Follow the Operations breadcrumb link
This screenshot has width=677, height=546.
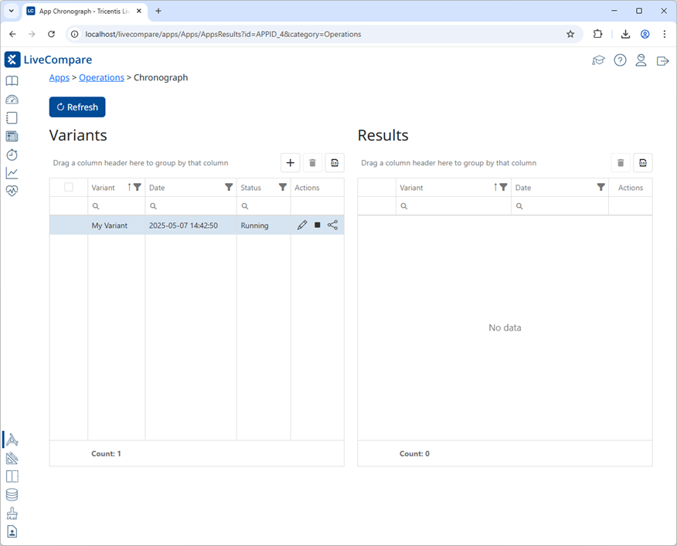pyautogui.click(x=101, y=77)
